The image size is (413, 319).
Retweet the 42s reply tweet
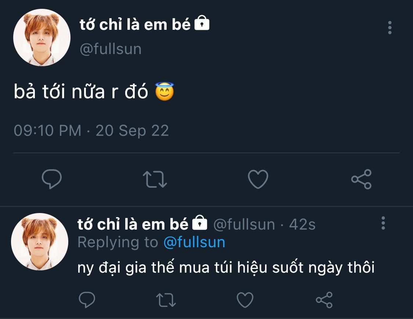(x=166, y=300)
